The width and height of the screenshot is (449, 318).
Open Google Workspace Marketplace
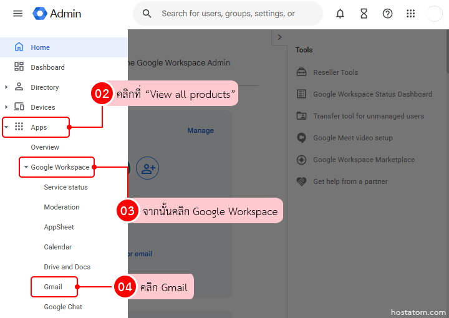364,160
